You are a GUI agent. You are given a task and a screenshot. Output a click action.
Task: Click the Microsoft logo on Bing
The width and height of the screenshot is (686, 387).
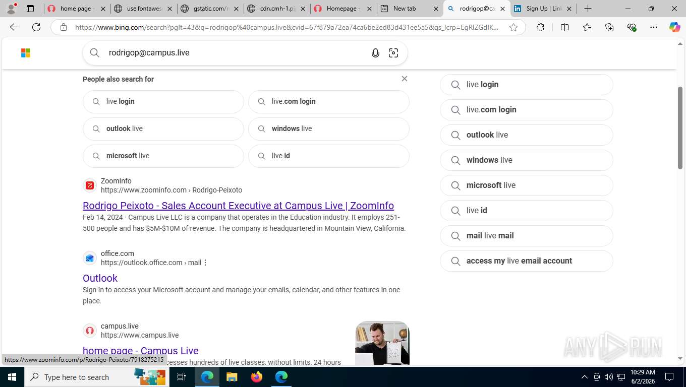[x=26, y=53]
